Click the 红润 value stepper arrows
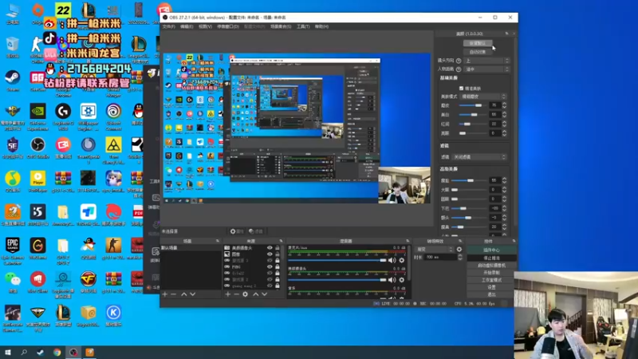 tap(505, 124)
